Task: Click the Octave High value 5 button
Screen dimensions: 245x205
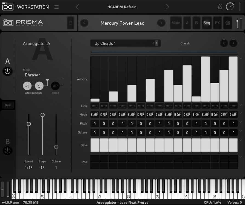Action: click(39, 86)
